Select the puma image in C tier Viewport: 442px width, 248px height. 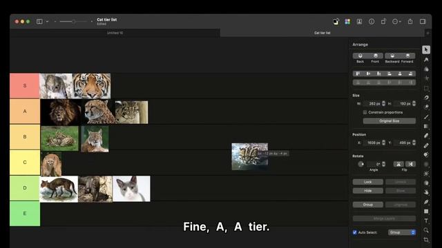(51, 164)
